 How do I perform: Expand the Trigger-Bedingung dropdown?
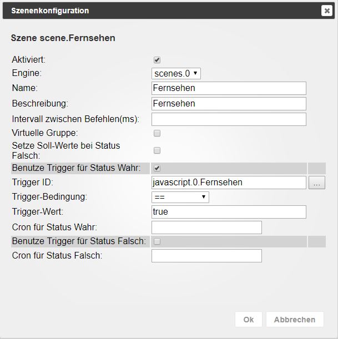180,197
